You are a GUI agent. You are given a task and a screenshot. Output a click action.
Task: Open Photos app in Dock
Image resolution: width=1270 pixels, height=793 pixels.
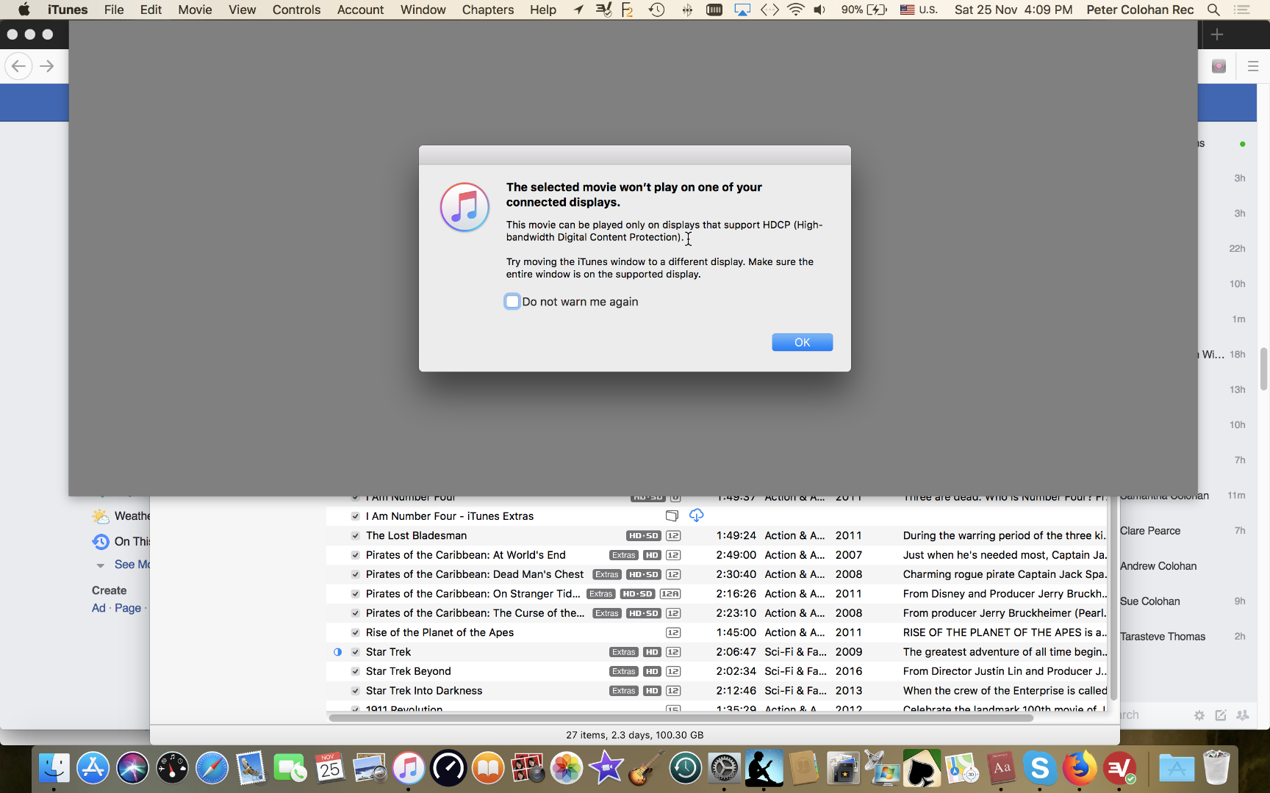567,769
